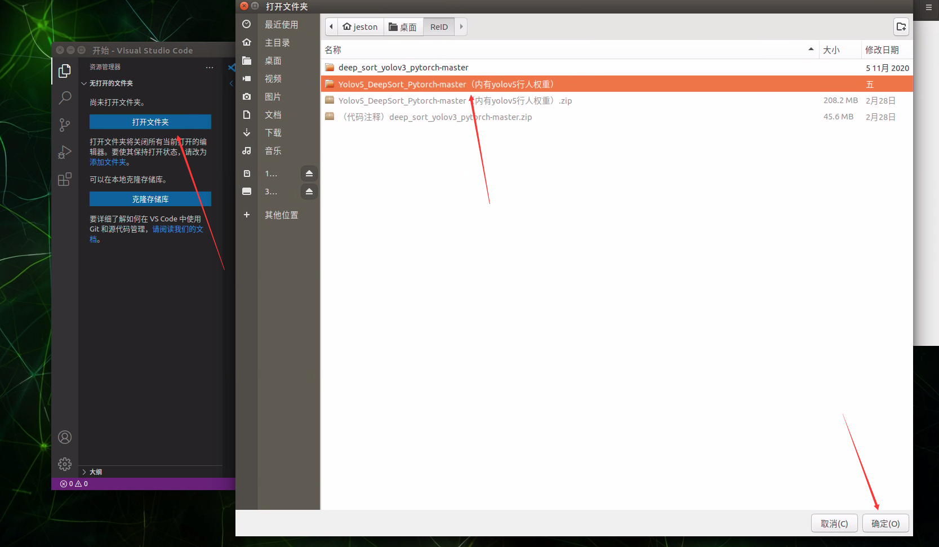Sort files by 大小 column header
The width and height of the screenshot is (939, 547).
point(840,50)
